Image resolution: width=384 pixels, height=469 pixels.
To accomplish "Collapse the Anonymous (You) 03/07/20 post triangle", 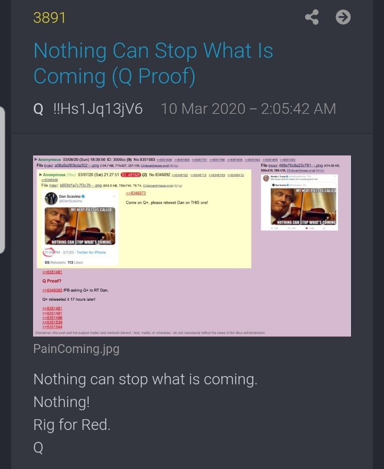I will [41, 174].
